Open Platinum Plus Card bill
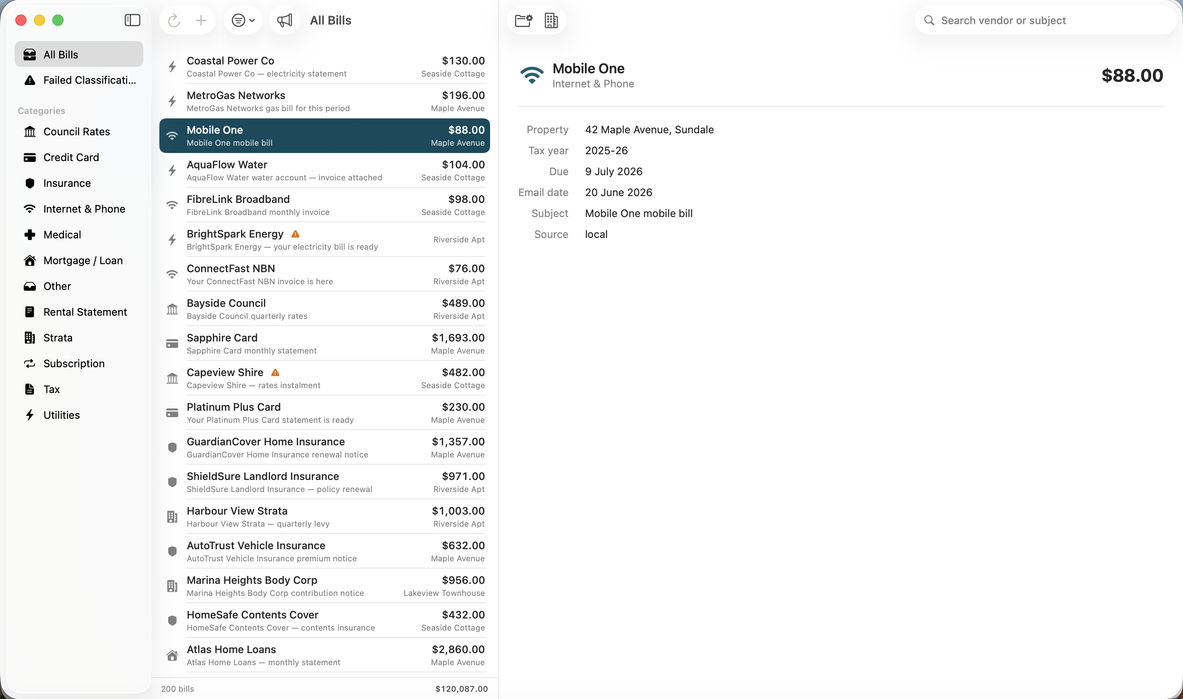 pos(324,413)
